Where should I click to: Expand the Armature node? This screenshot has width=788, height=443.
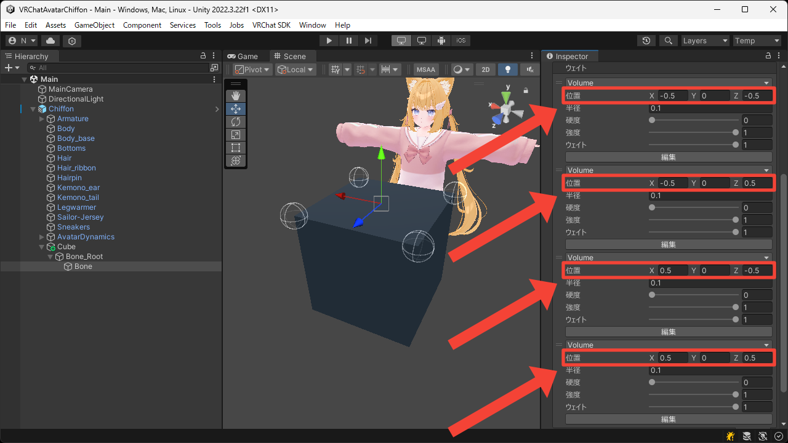pyautogui.click(x=42, y=119)
